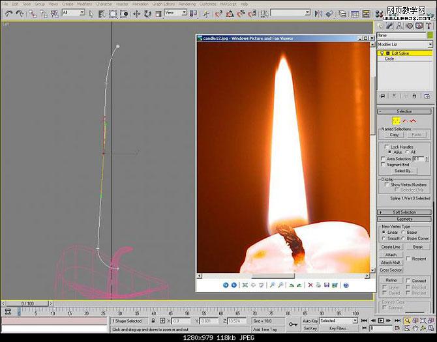Open the Customize menu
Screen dimensions: 437x342
208,4
